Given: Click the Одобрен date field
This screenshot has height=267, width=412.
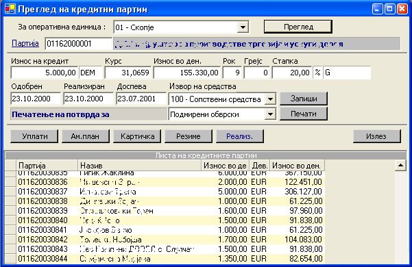Looking at the screenshot, I should [36, 99].
